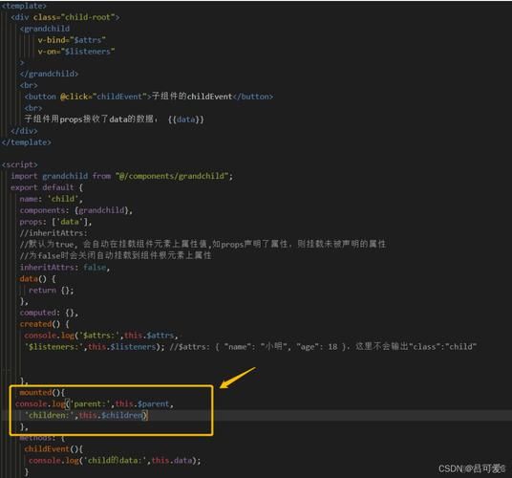Image resolution: width=512 pixels, height=478 pixels.
Task: Click the closing </div> tag
Action: tap(24, 131)
